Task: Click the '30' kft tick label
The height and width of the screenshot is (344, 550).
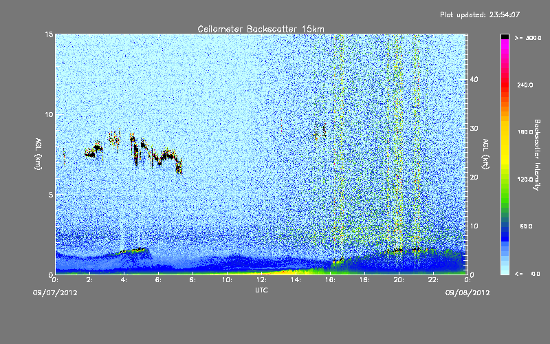Action: (x=474, y=128)
